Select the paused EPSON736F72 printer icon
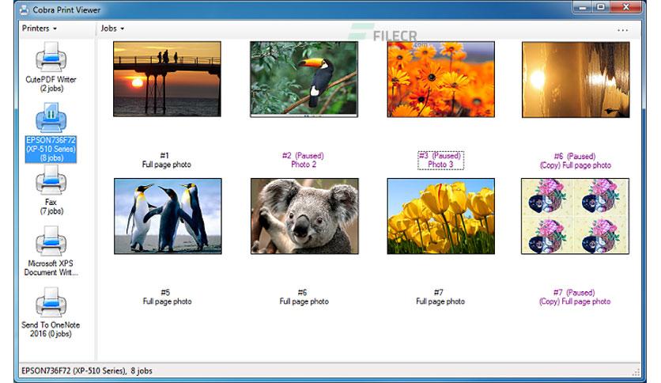Image resolution: width=661 pixels, height=383 pixels. click(51, 118)
